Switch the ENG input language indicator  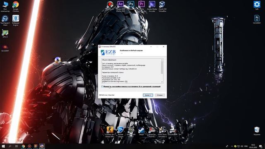(246, 146)
